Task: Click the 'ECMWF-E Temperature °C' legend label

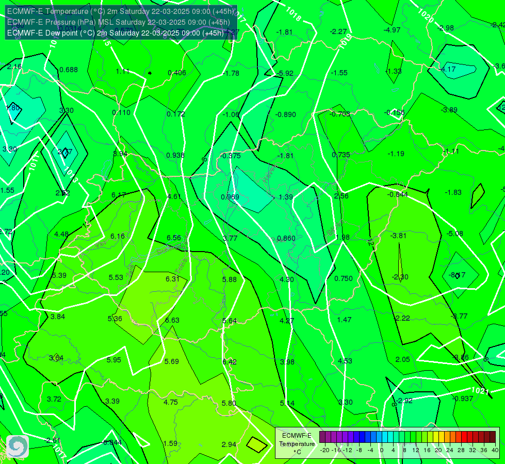Action: coord(297,444)
